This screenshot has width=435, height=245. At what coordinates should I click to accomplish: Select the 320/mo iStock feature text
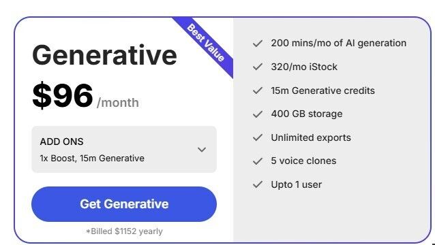(304, 67)
